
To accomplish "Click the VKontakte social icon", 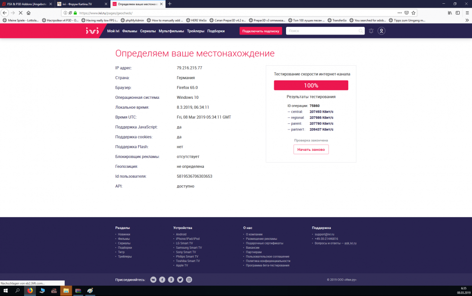I will click(153, 279).
